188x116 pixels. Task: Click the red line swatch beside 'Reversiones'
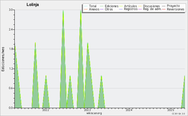164,9
